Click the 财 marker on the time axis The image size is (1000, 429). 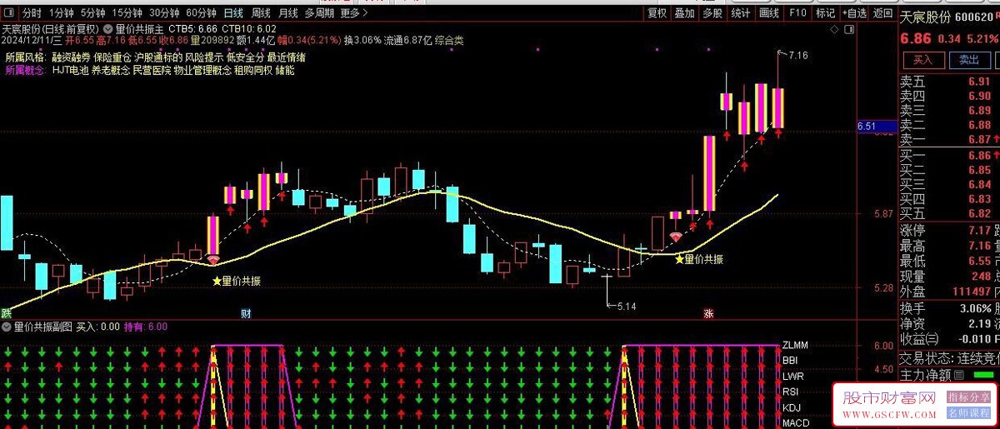(x=246, y=314)
